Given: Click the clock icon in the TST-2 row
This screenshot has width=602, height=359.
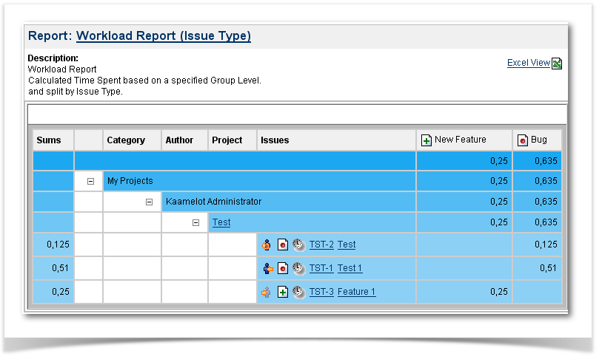Looking at the screenshot, I should pyautogui.click(x=298, y=245).
